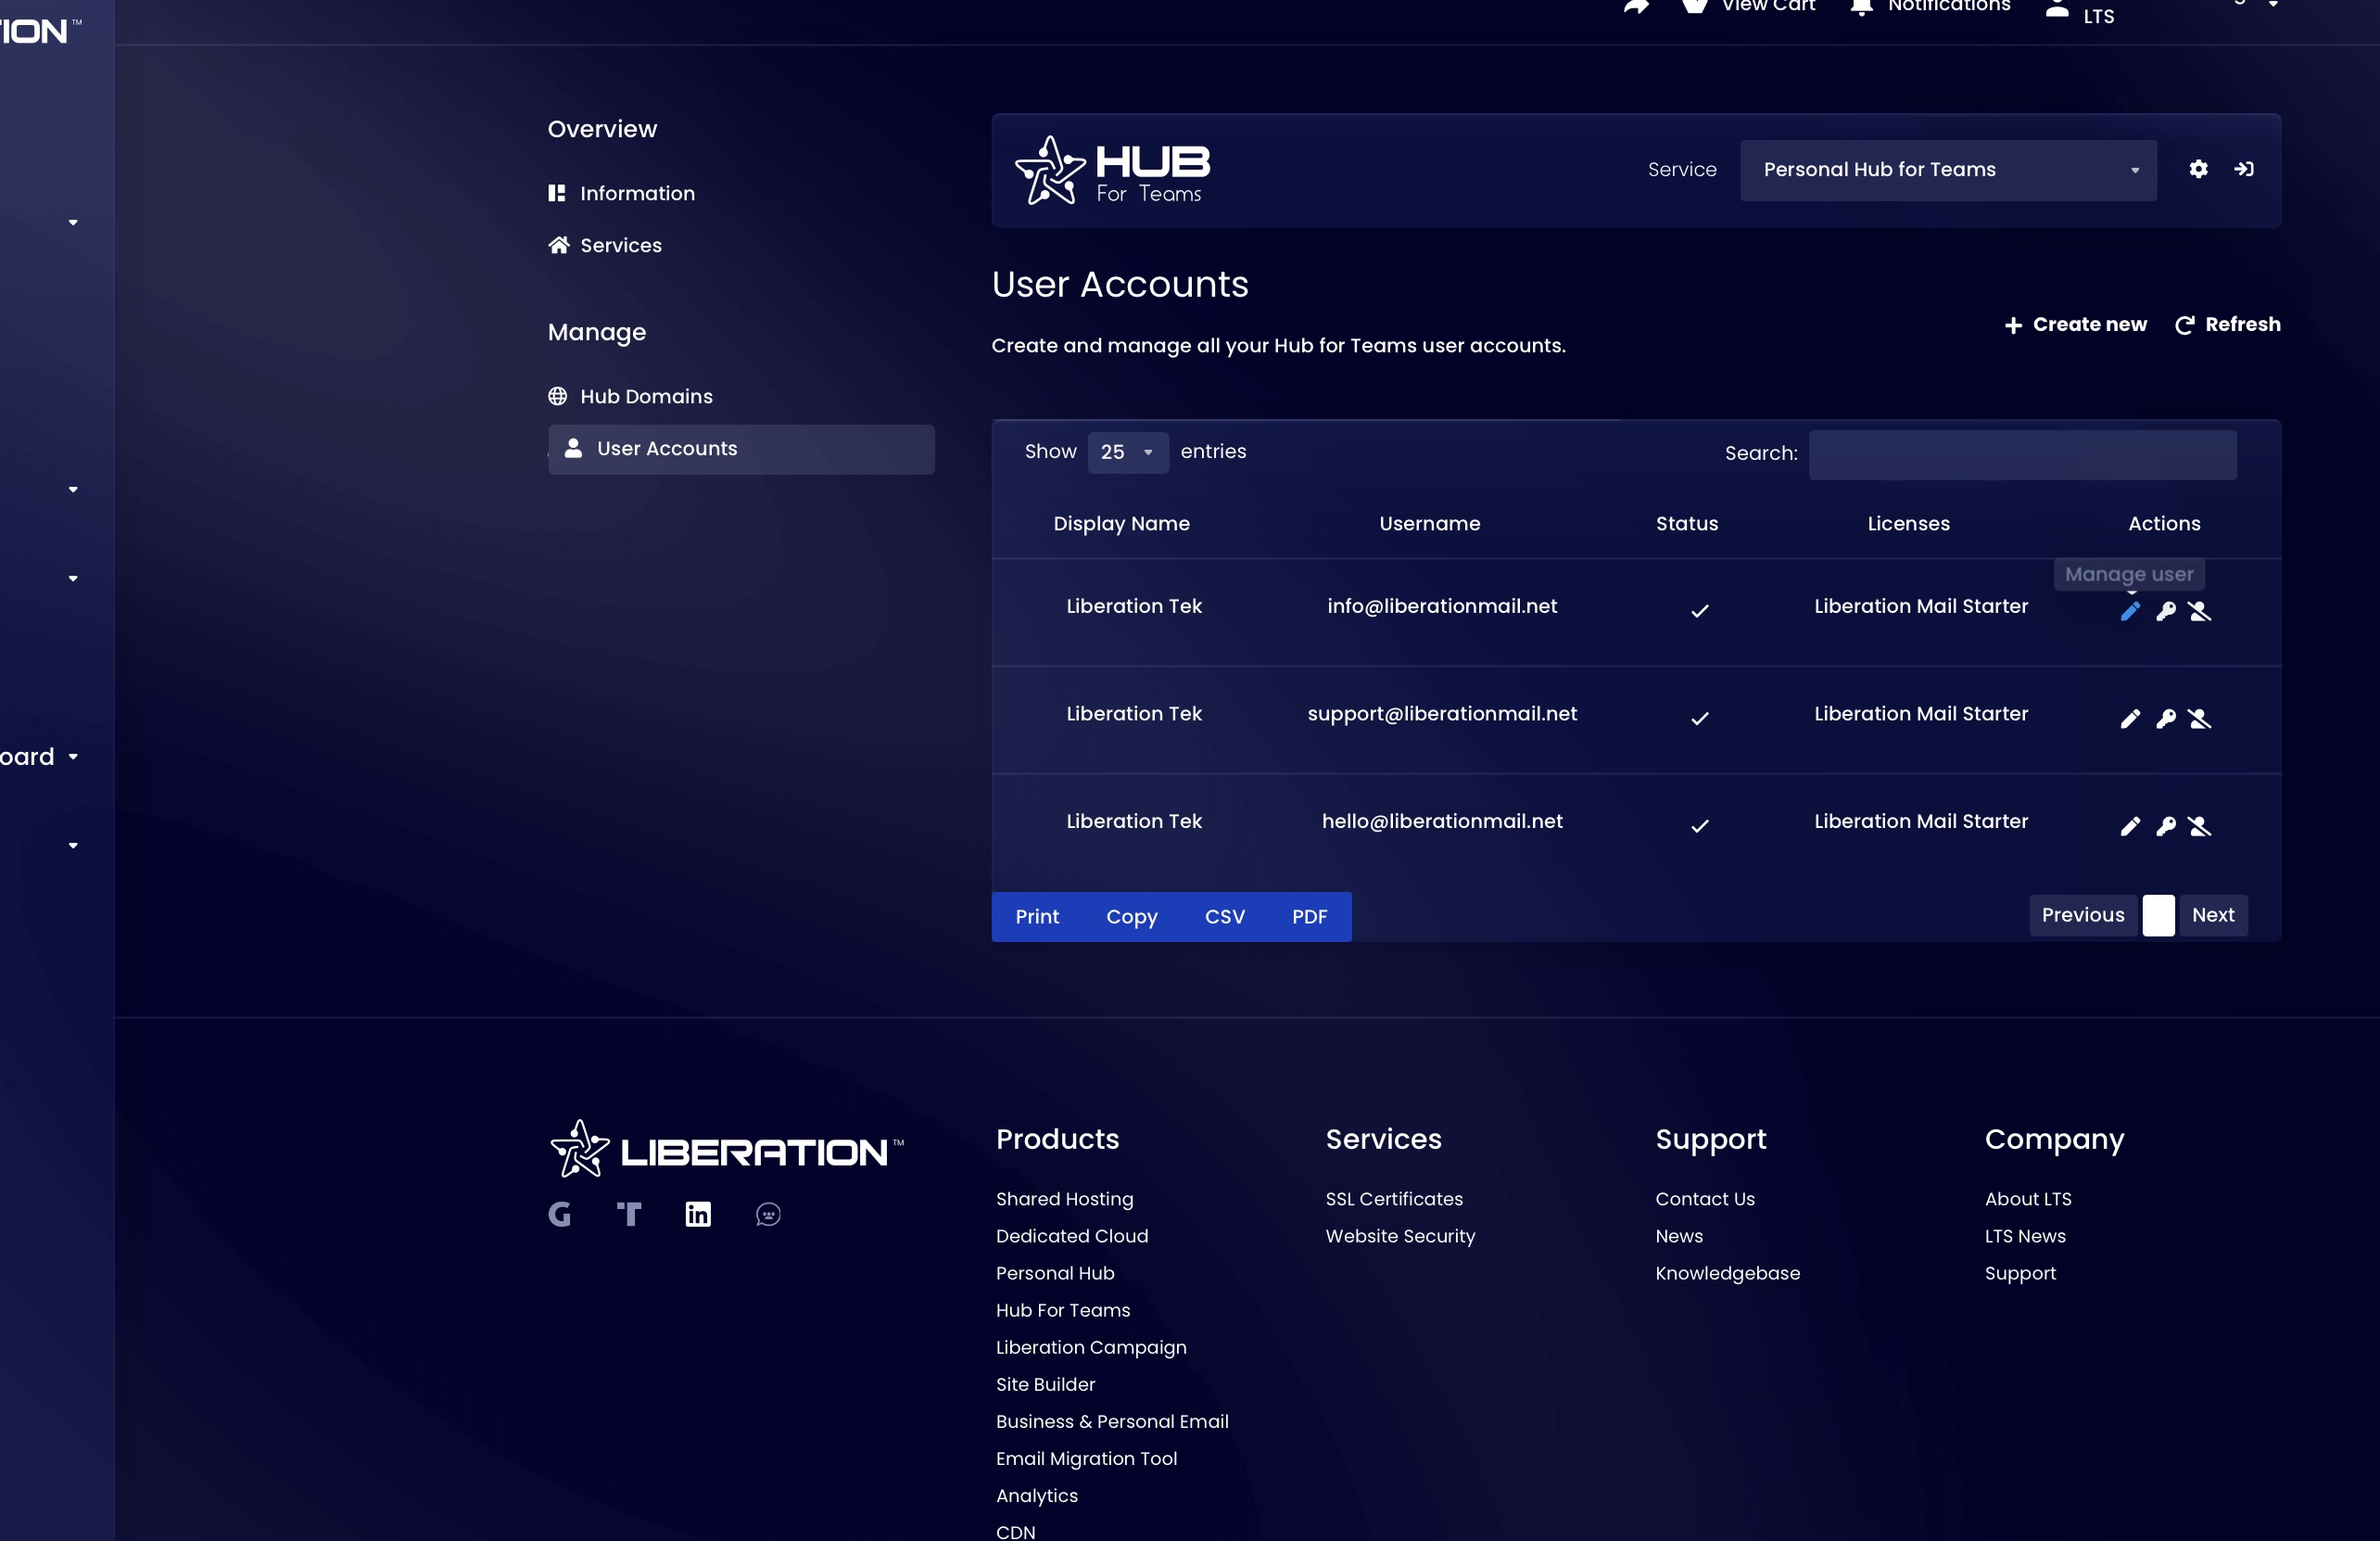Click the footer 'T' social icon
This screenshot has height=1541, width=2380.
(x=629, y=1215)
